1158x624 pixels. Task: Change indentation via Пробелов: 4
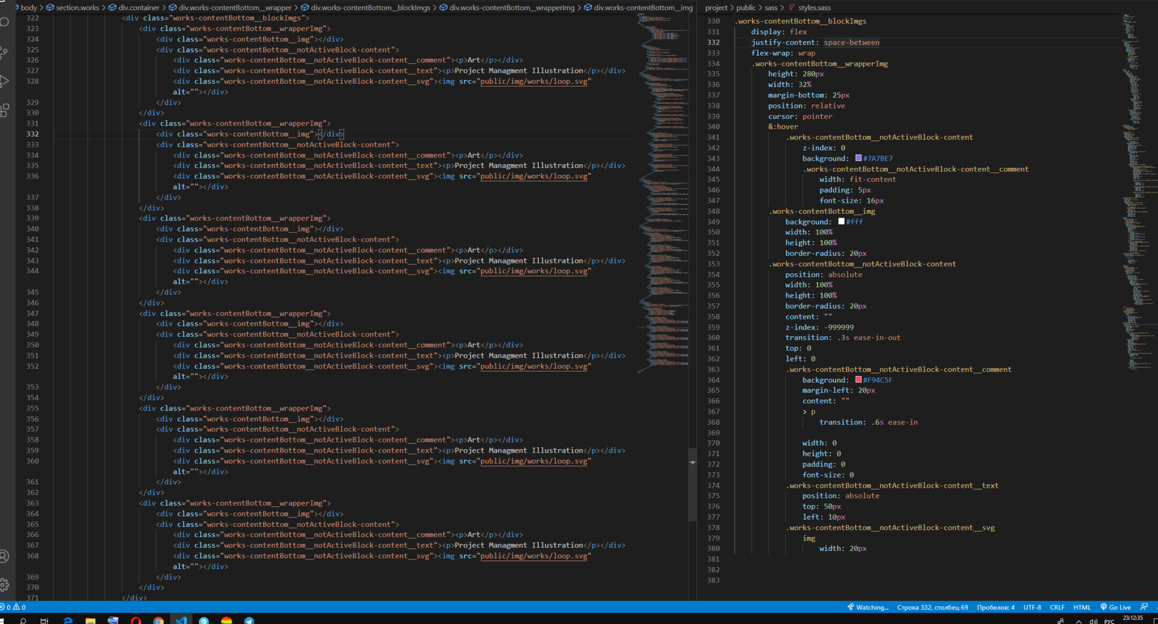[996, 607]
